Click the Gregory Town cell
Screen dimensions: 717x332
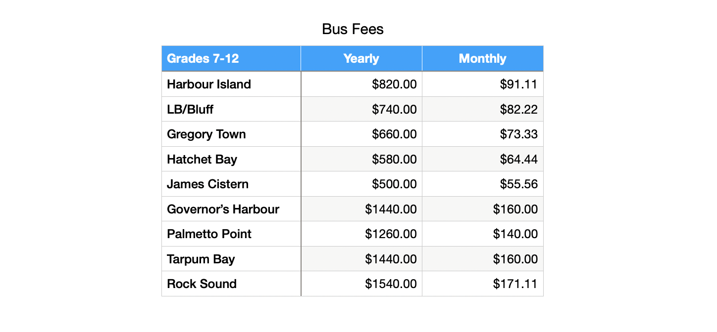(x=231, y=134)
